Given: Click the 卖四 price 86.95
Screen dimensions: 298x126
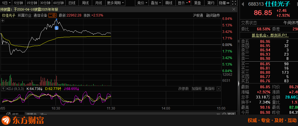Looking at the screenshot, I should coord(265,46).
